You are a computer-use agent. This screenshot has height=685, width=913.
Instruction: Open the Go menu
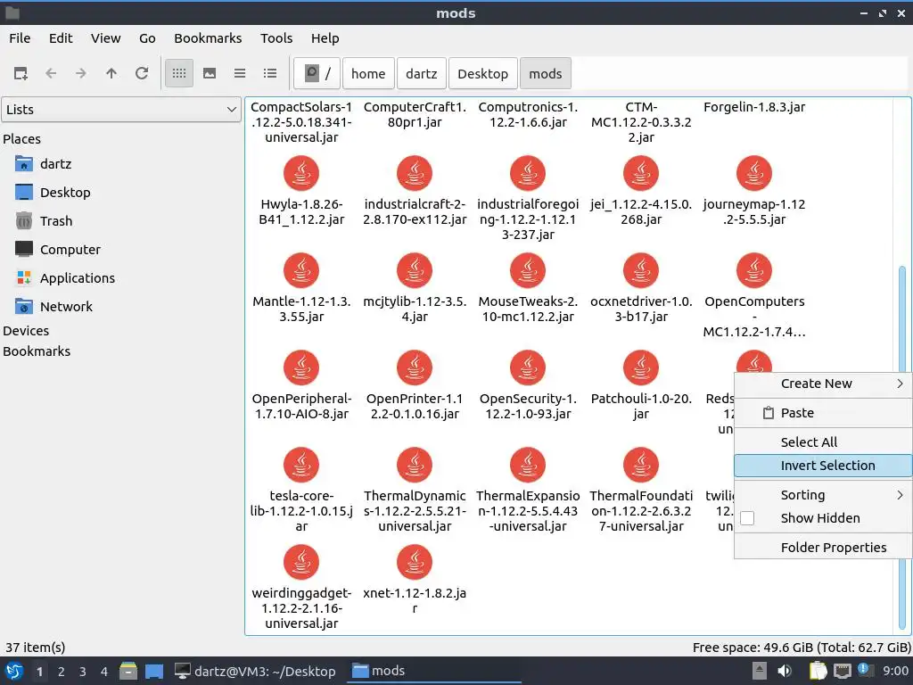pos(147,38)
